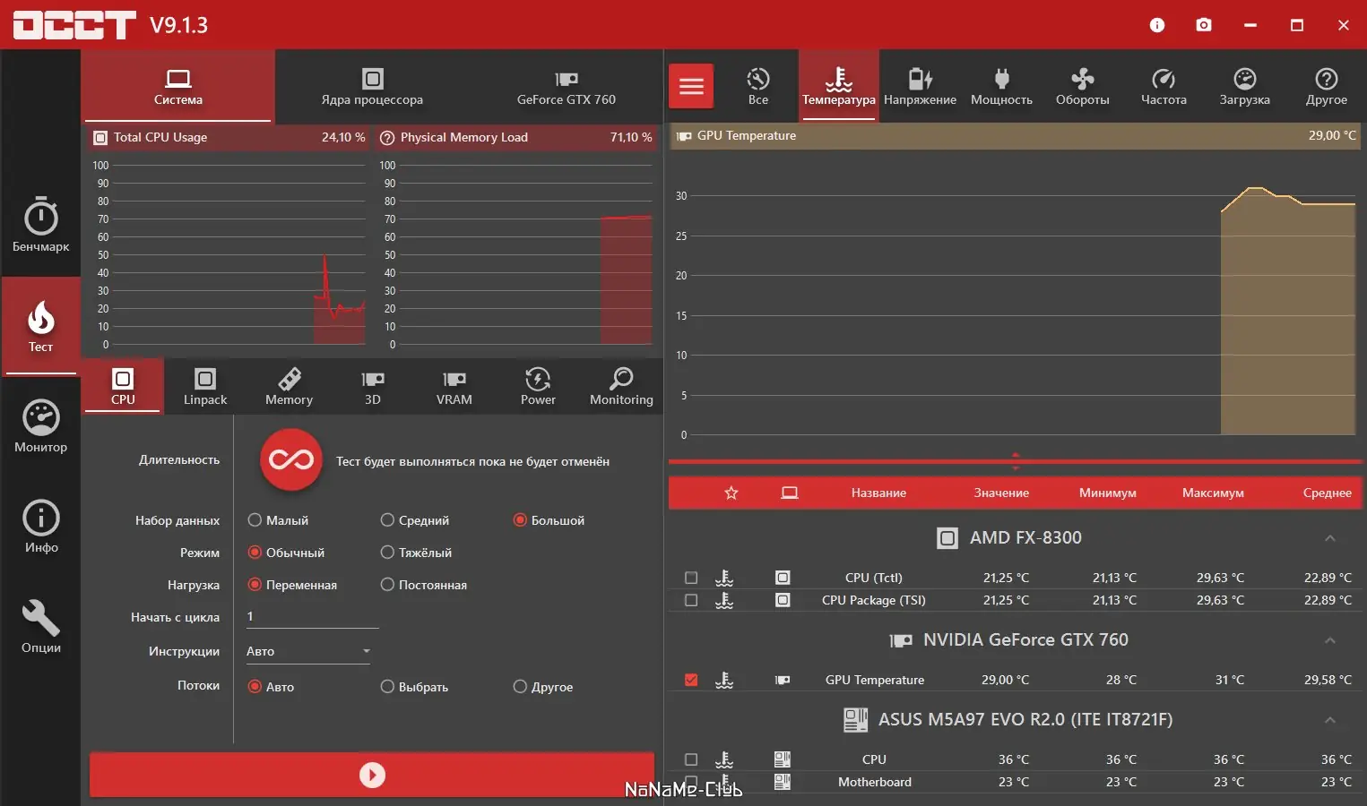Open the Опции settings section
1367x806 pixels.
click(x=40, y=626)
